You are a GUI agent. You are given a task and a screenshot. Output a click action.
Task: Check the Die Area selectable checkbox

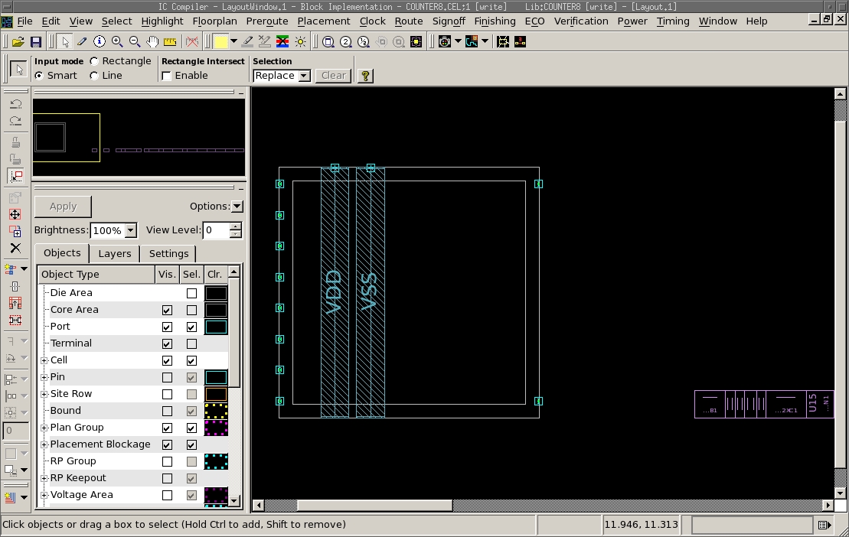tap(191, 293)
